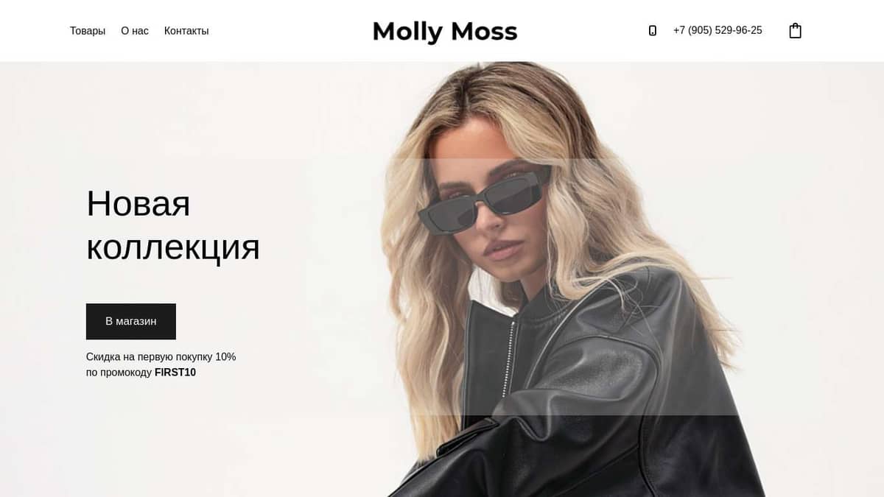Click the В магазин button

pyautogui.click(x=131, y=321)
